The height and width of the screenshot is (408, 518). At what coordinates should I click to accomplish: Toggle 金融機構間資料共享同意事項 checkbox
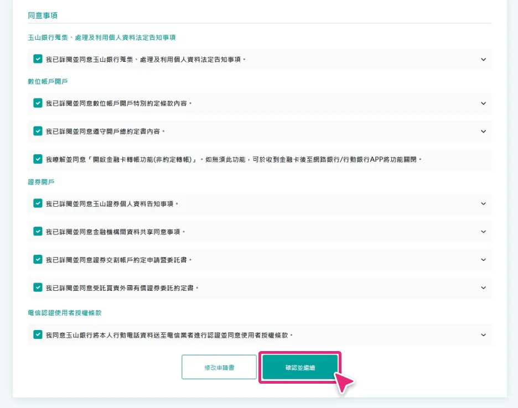tap(38, 231)
